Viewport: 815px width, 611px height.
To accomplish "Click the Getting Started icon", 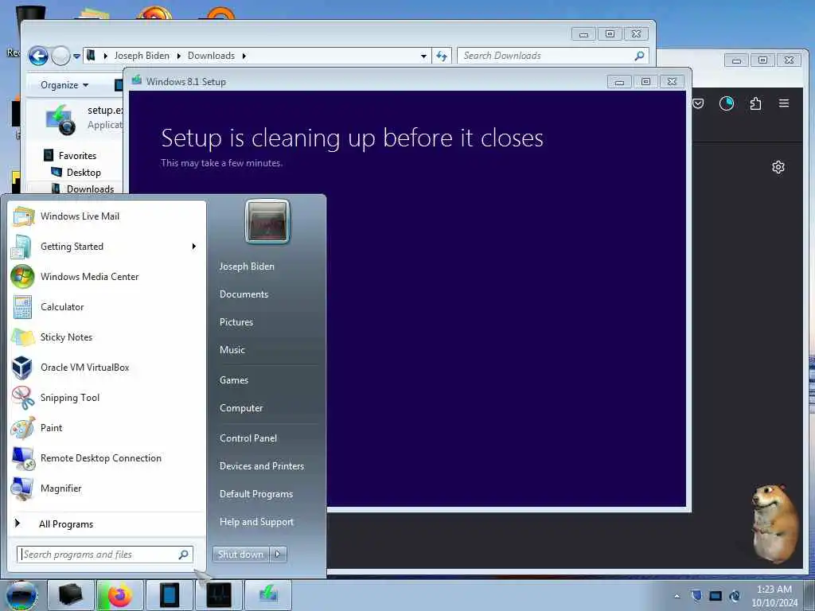I will click(21, 247).
